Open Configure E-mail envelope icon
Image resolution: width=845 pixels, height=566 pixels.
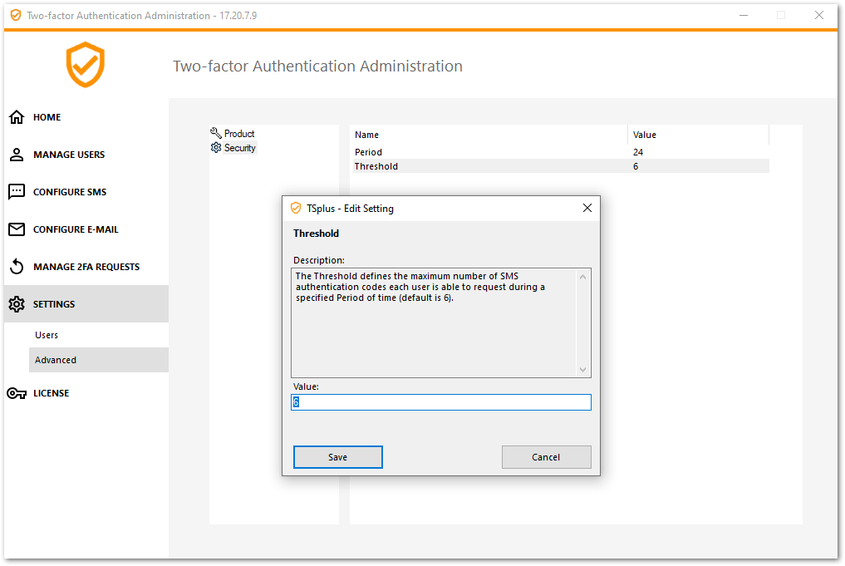click(17, 229)
